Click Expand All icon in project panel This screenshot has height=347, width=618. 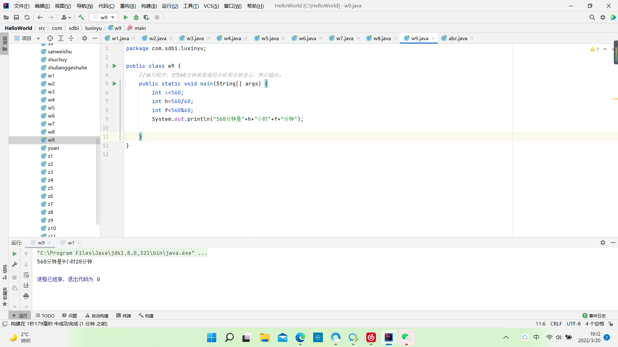(x=61, y=38)
